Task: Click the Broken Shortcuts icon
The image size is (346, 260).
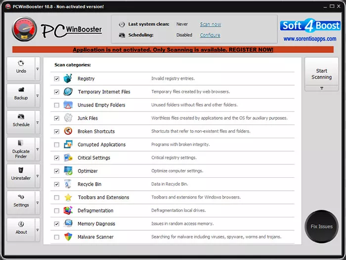Action: [x=68, y=131]
